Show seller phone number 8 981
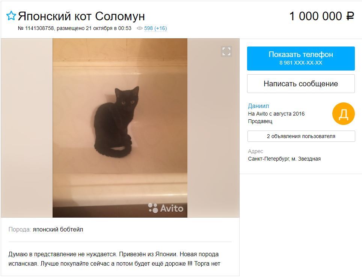The height and width of the screenshot is (278, 362). coord(301,59)
